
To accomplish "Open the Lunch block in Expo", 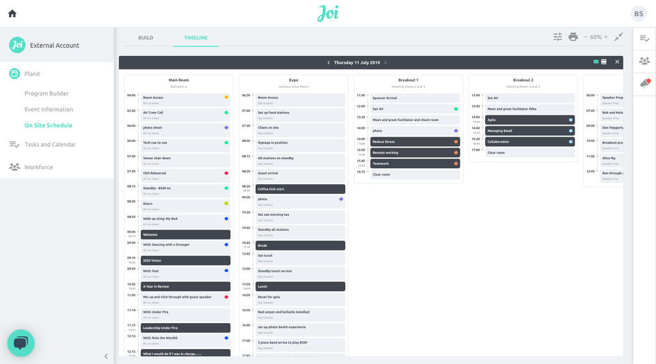I will coord(300,286).
